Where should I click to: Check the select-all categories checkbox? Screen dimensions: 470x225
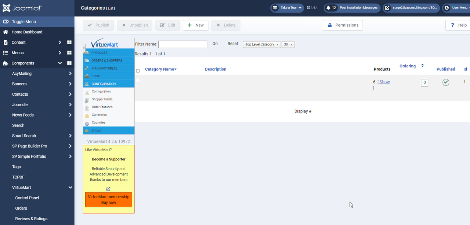[138, 71]
